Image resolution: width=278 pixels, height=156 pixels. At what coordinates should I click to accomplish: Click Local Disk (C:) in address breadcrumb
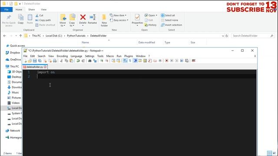(x=54, y=36)
